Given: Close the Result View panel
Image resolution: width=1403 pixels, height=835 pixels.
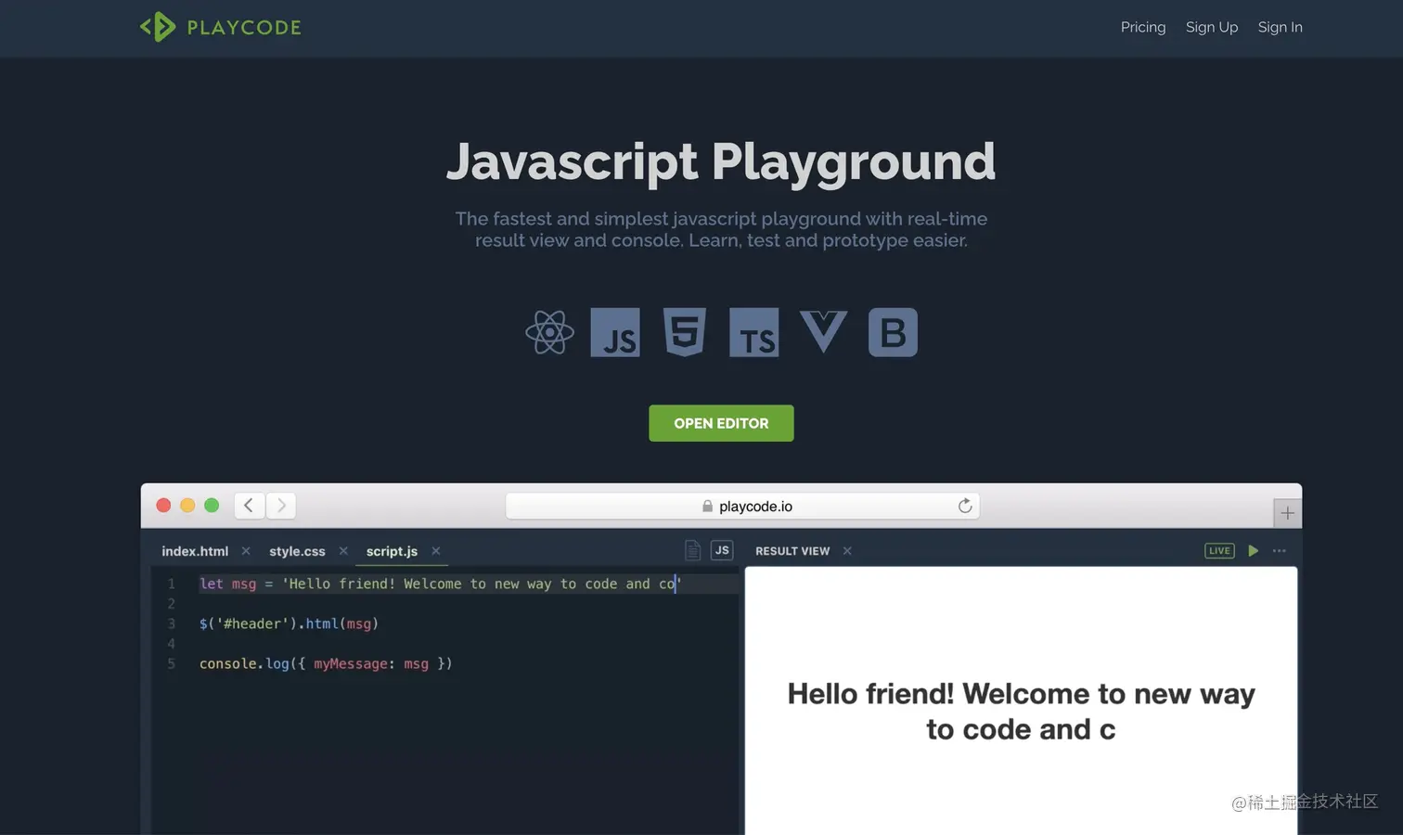Looking at the screenshot, I should 847,551.
